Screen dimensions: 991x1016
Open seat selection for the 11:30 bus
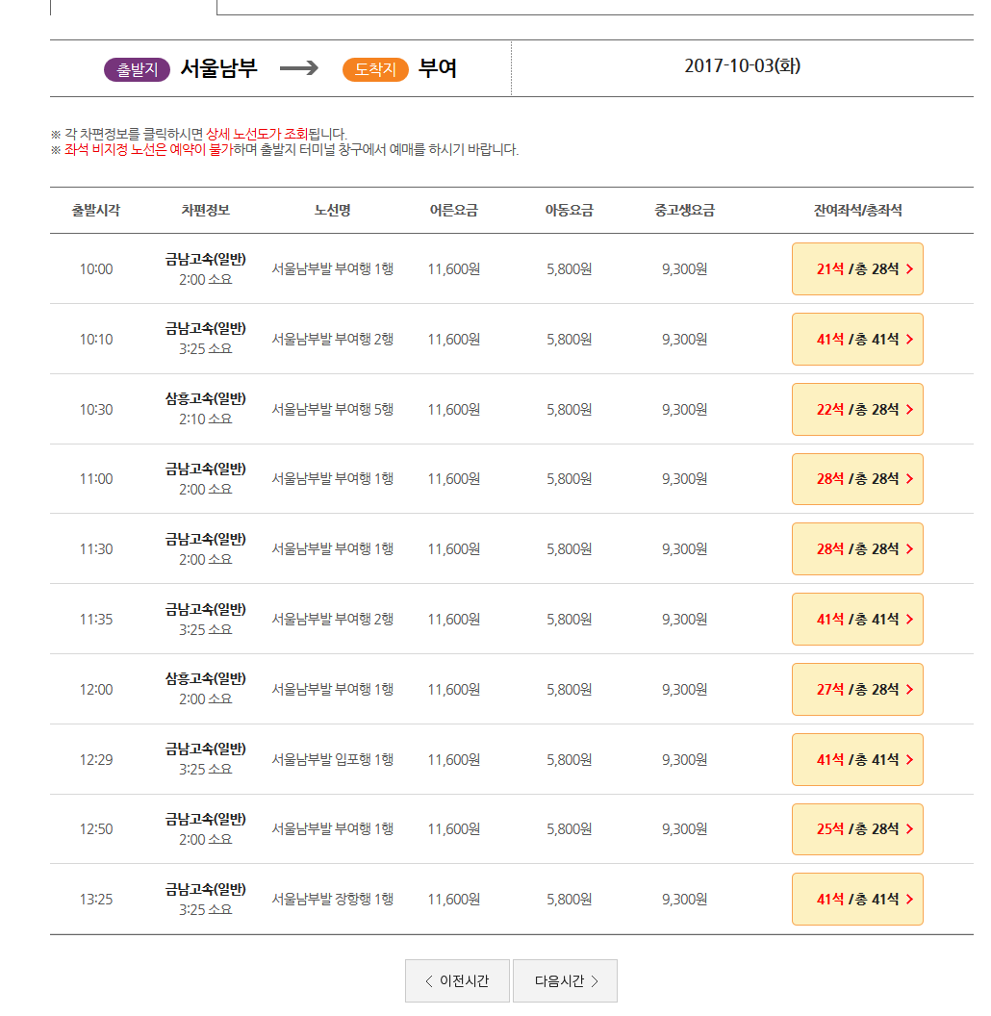click(857, 549)
